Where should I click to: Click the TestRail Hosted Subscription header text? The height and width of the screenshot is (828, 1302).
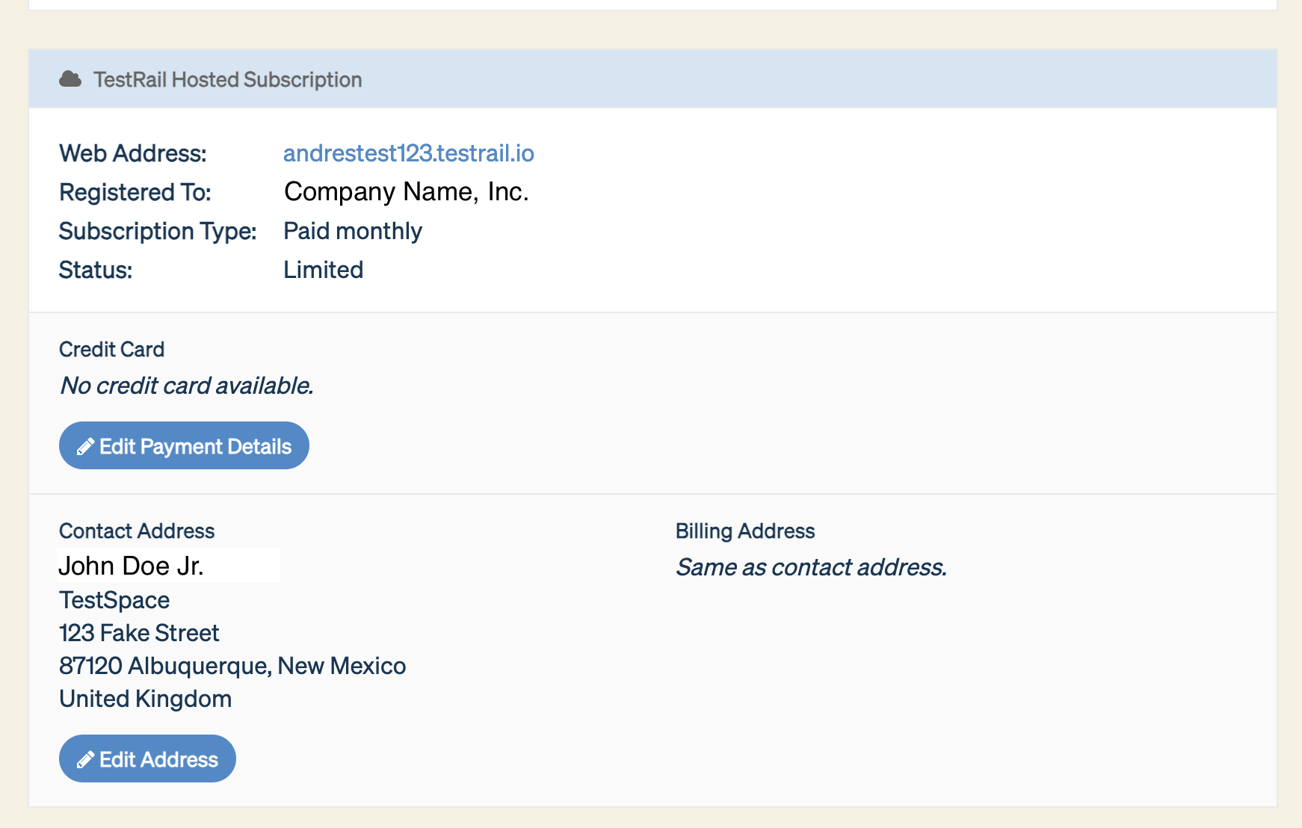[227, 80]
